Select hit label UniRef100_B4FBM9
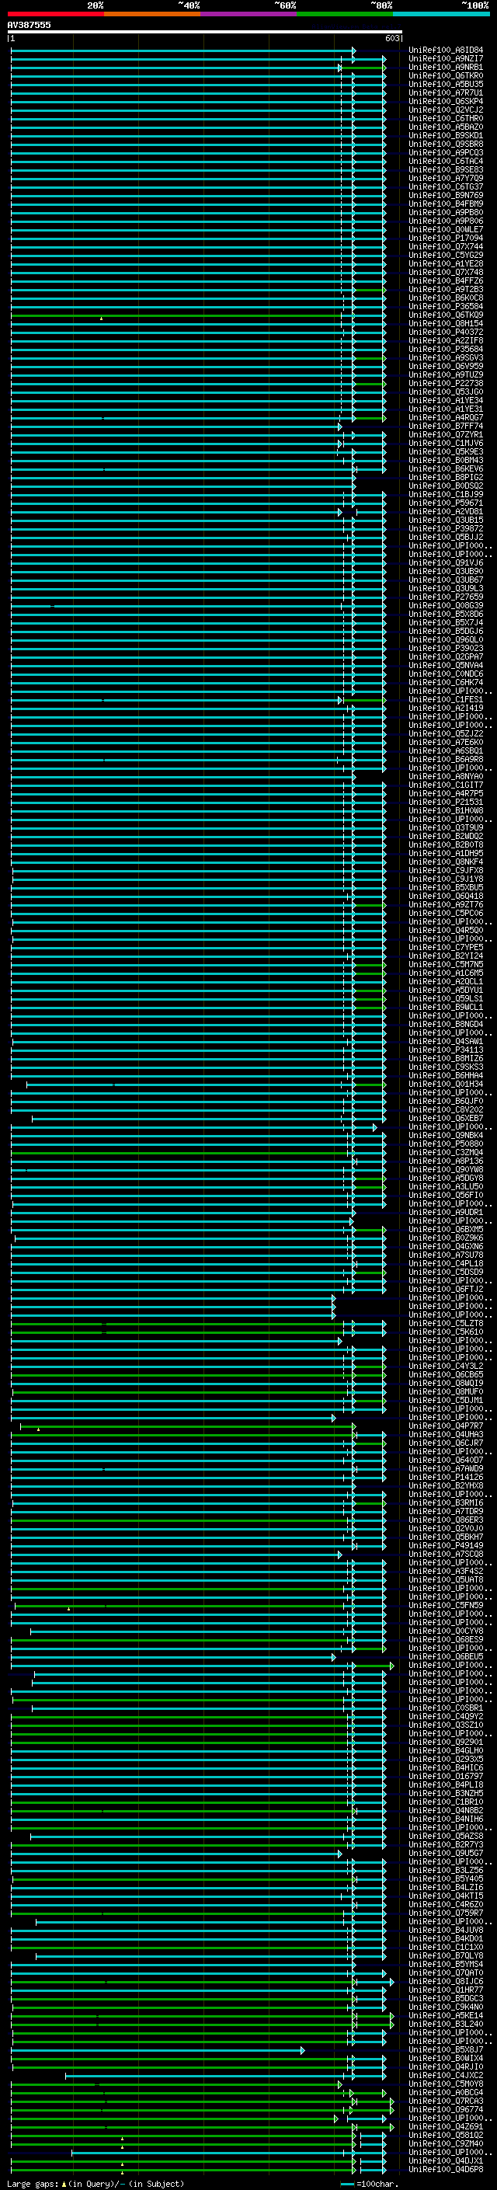 point(446,204)
